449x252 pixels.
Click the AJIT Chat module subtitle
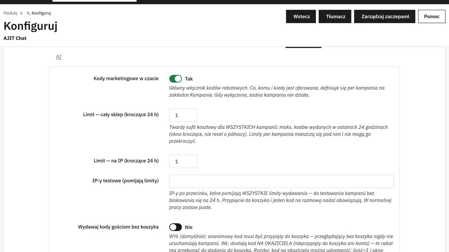tap(15, 38)
